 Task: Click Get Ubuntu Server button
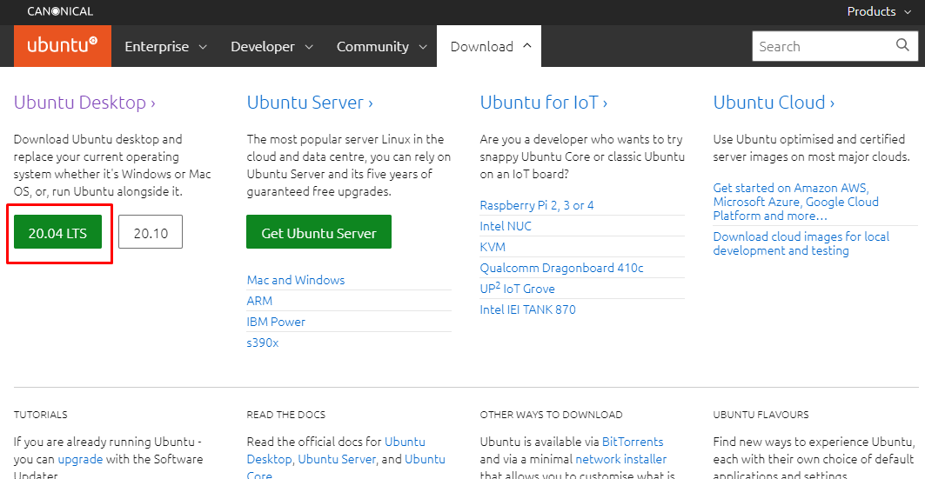(318, 232)
